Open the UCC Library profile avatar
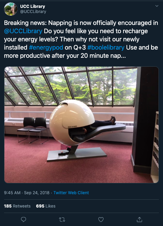 [11, 9]
